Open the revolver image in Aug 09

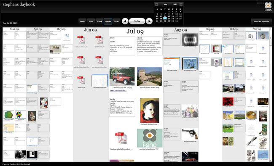point(190,134)
